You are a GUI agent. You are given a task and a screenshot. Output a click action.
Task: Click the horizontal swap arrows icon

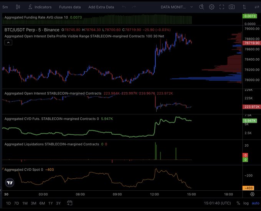pos(257,7)
